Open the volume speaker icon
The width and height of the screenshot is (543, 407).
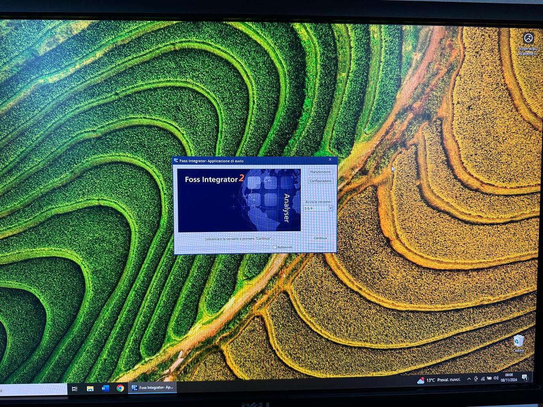pyautogui.click(x=495, y=378)
